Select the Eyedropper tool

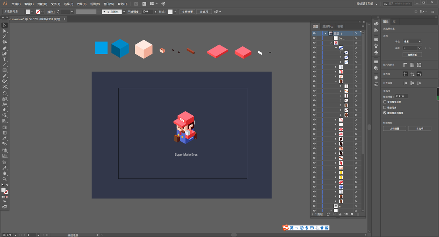4,138
